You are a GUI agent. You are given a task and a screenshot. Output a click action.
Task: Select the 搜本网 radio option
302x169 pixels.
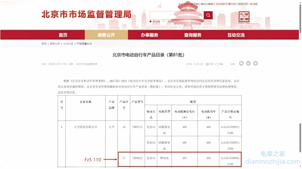(150, 21)
